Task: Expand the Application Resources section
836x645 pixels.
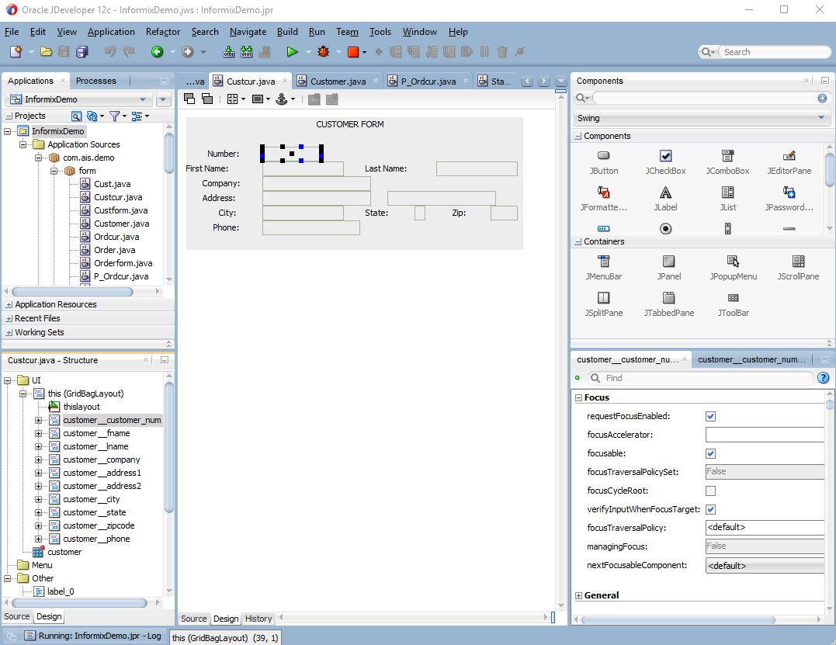Action: (9, 304)
